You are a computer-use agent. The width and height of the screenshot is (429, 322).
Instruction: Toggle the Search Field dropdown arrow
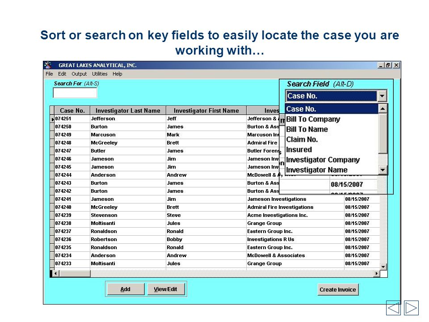[x=382, y=96]
